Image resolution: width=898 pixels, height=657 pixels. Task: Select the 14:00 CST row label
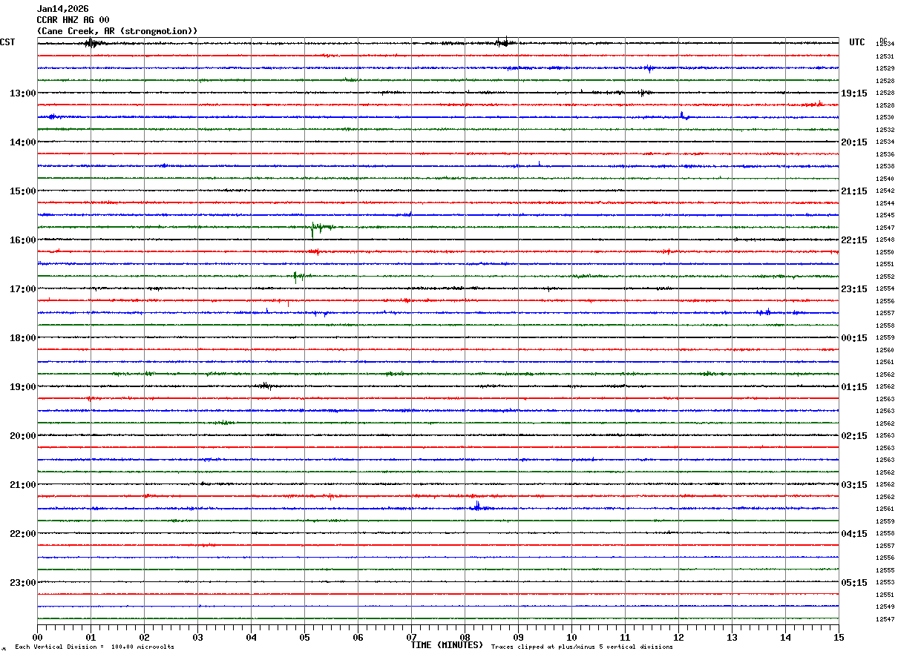coord(23,142)
